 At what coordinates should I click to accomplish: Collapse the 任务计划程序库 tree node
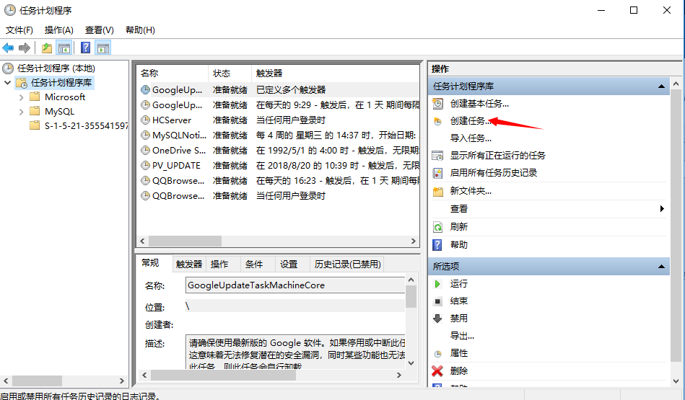[8, 83]
